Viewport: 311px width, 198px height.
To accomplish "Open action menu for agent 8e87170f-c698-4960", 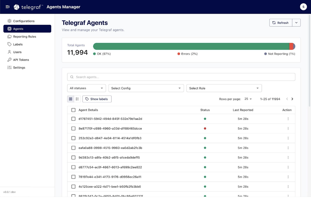I will pos(288,129).
